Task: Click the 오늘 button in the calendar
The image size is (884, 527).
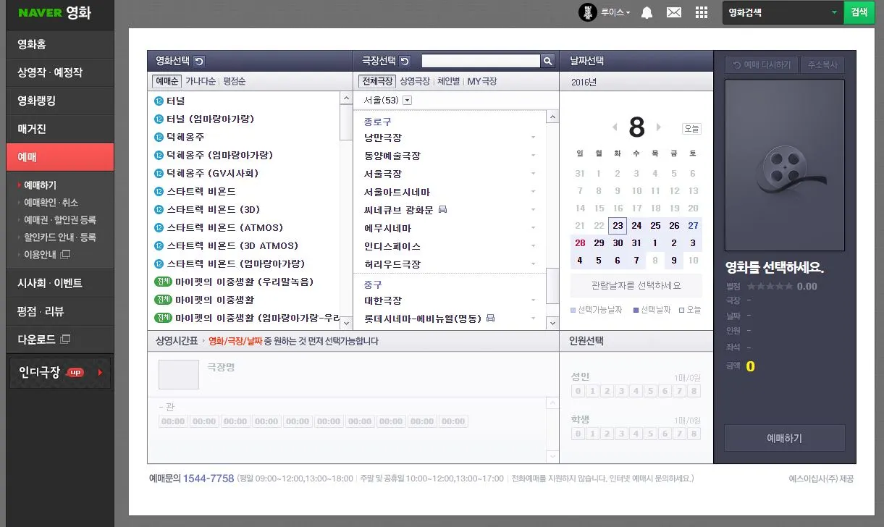Action: click(691, 128)
